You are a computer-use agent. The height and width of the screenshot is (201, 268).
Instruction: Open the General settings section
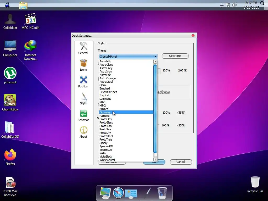tap(83, 48)
